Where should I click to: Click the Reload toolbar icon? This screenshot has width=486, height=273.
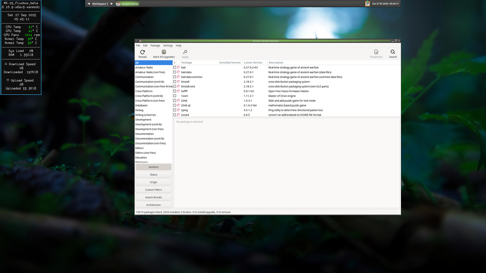(142, 52)
